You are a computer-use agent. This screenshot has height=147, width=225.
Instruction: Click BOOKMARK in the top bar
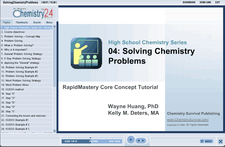click(x=189, y=2)
